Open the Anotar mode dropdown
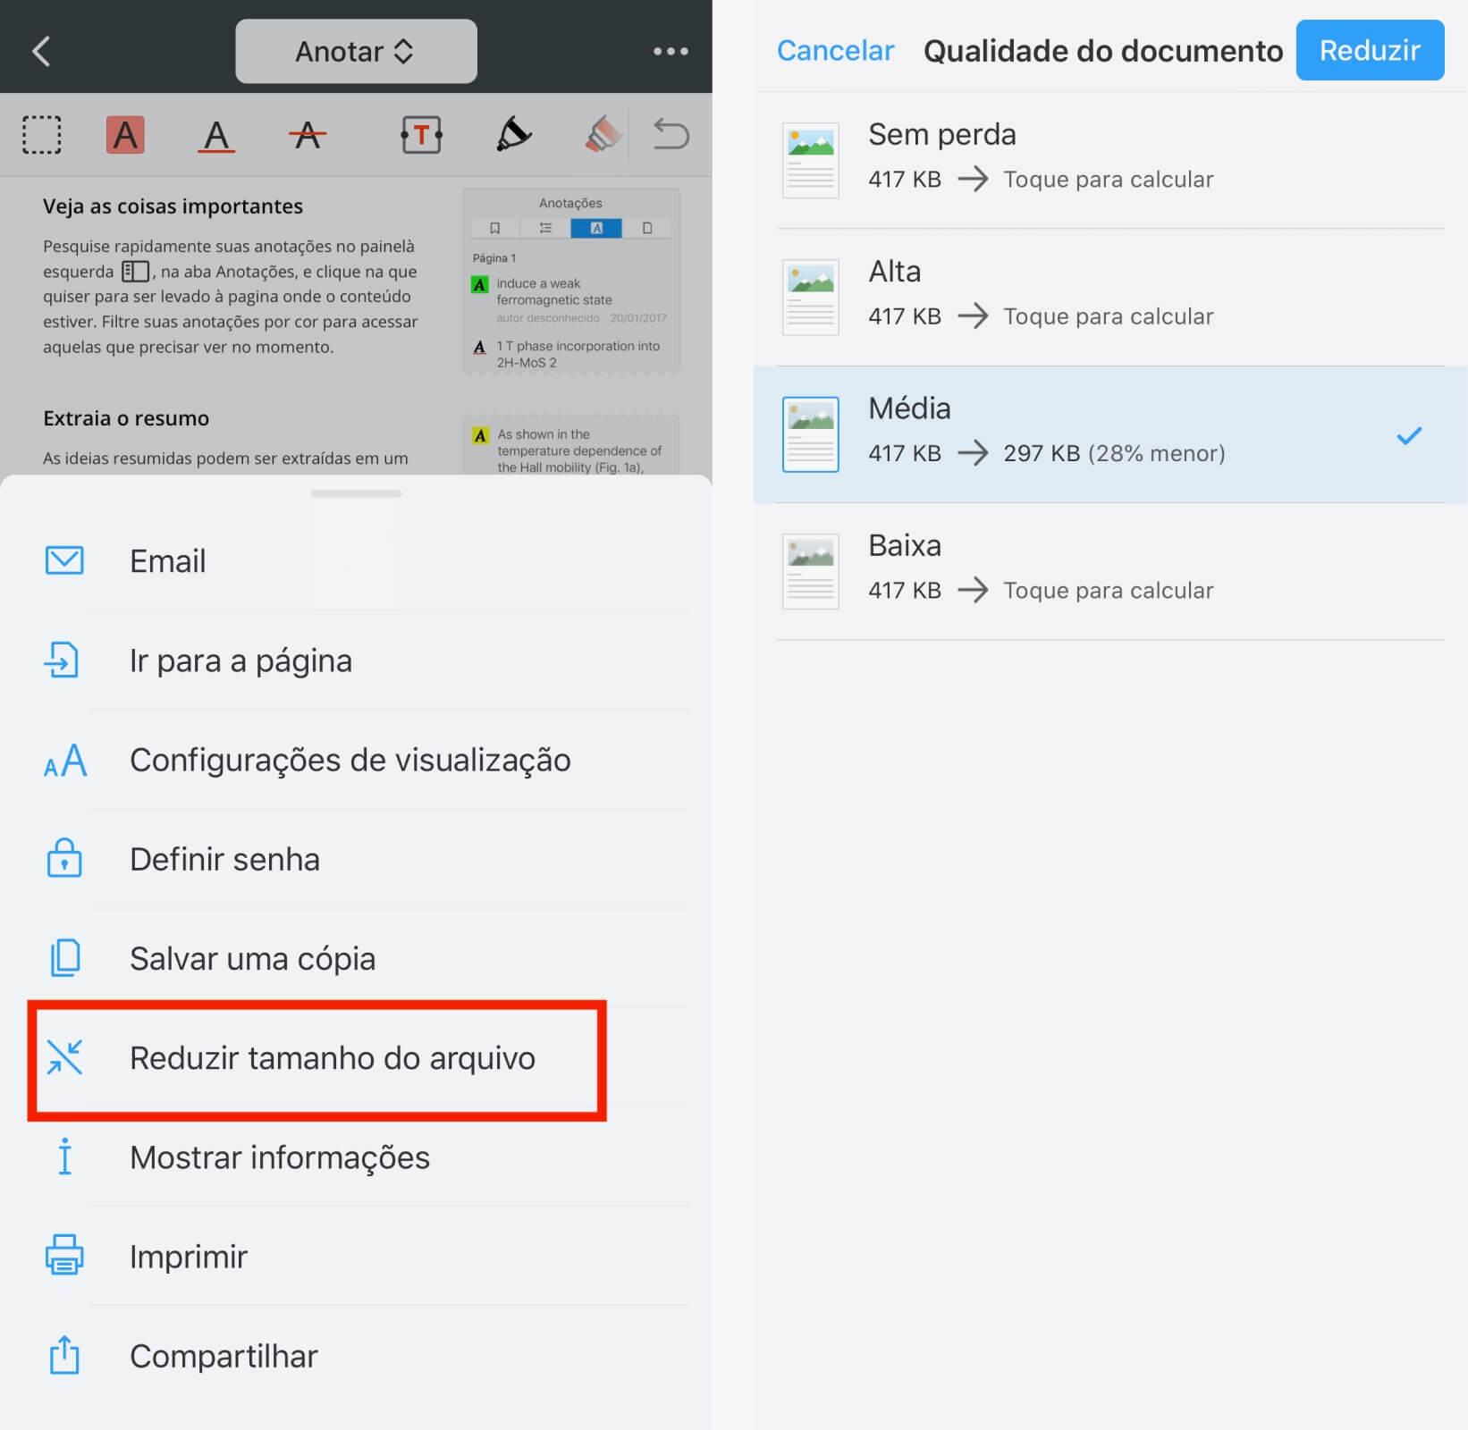 click(x=356, y=51)
